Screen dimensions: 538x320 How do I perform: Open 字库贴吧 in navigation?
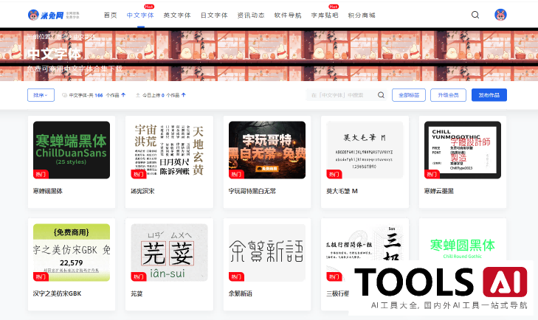[x=325, y=15]
